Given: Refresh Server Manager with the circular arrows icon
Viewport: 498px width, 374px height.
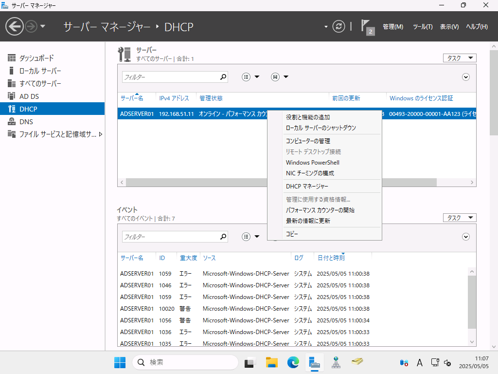Looking at the screenshot, I should coord(338,26).
